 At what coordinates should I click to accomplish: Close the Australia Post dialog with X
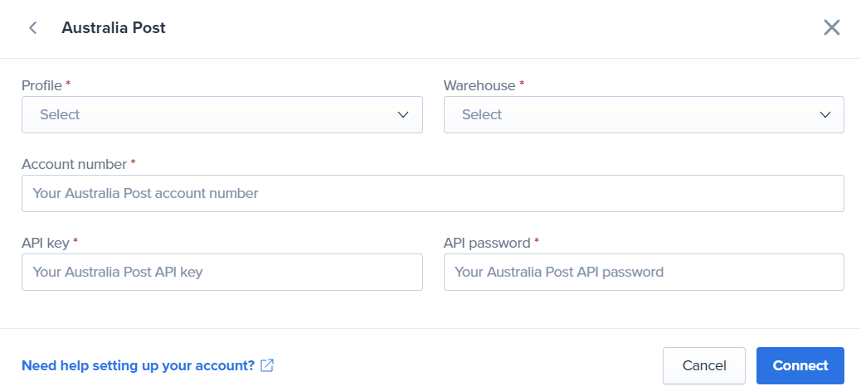(832, 27)
